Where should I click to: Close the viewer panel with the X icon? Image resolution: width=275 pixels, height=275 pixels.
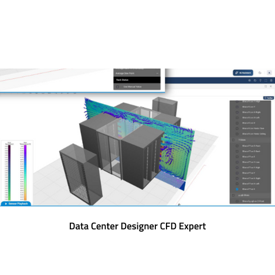[271, 86]
